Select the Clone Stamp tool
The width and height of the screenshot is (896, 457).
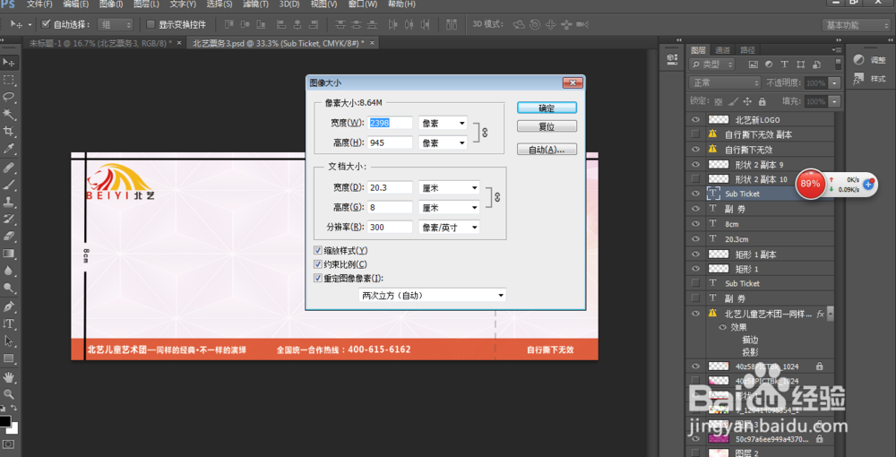pos(9,202)
